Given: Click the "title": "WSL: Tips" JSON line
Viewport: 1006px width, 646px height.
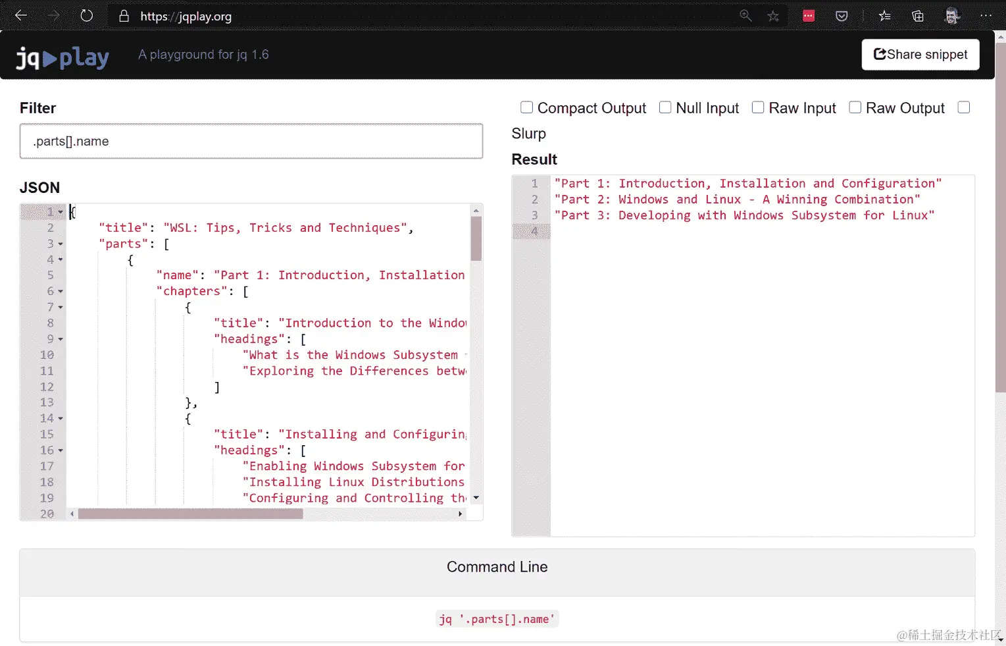Looking at the screenshot, I should point(256,228).
